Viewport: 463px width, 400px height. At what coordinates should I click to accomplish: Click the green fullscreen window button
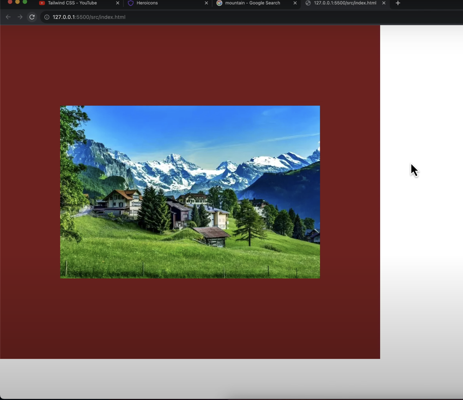coord(25,2)
